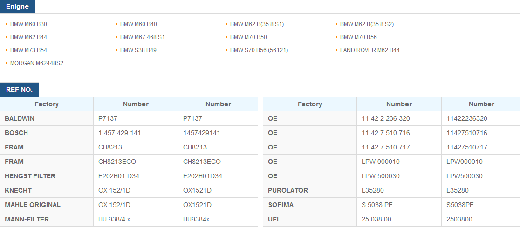Click the HENGST FILTER factory cell
520x227 pixels.
point(47,176)
